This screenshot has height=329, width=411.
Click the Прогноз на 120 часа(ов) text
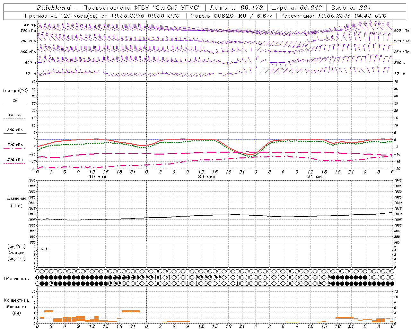pos(62,16)
